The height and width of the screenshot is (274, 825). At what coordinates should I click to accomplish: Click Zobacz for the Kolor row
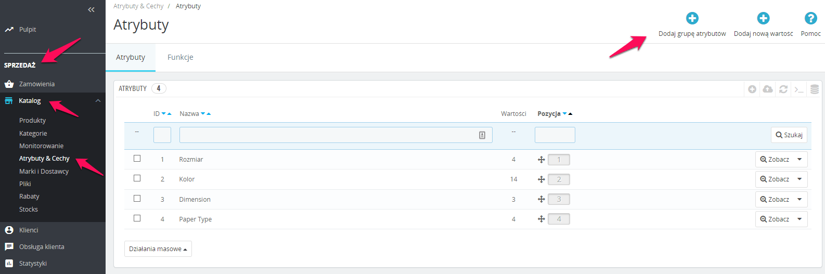775,179
